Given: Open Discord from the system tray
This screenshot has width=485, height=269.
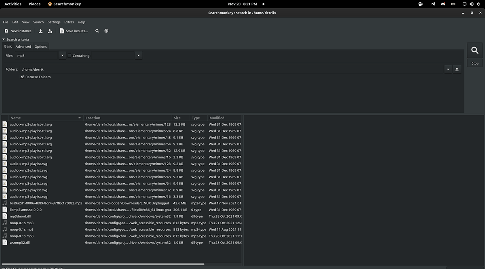Looking at the screenshot, I should pos(443,4).
